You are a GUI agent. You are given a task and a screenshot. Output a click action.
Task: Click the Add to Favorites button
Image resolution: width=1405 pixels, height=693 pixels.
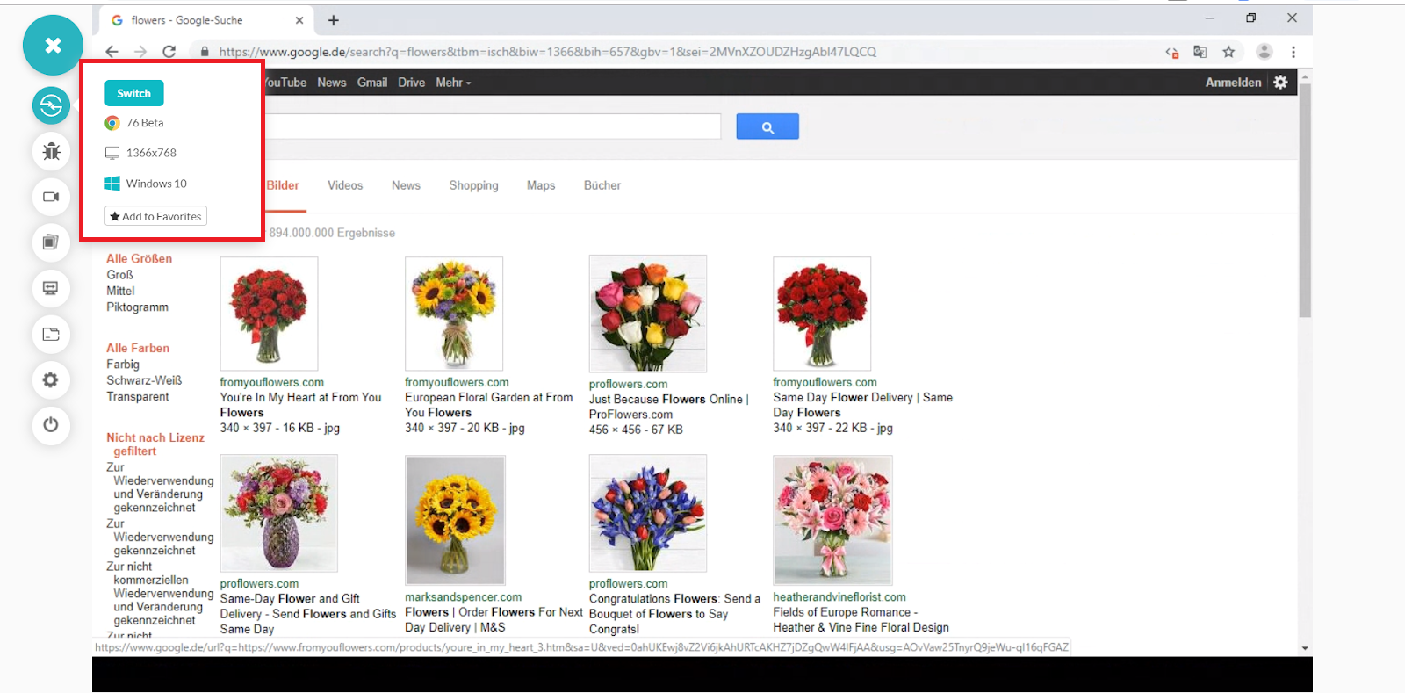[x=155, y=216]
